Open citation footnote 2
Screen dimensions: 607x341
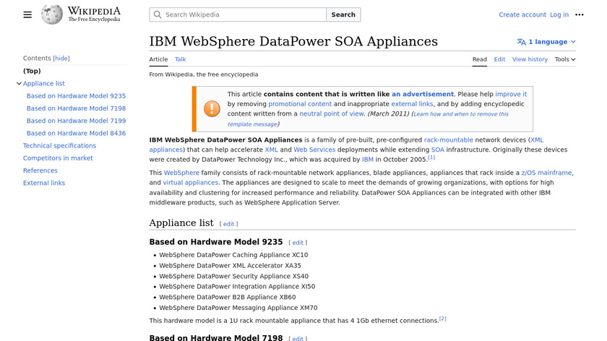pos(443,319)
